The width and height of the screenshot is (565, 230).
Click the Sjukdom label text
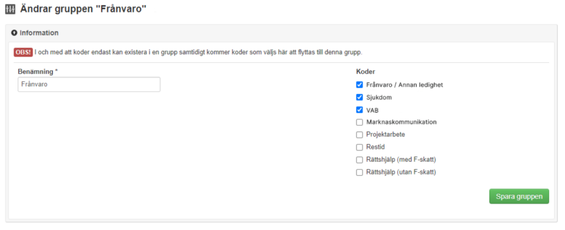coord(379,97)
